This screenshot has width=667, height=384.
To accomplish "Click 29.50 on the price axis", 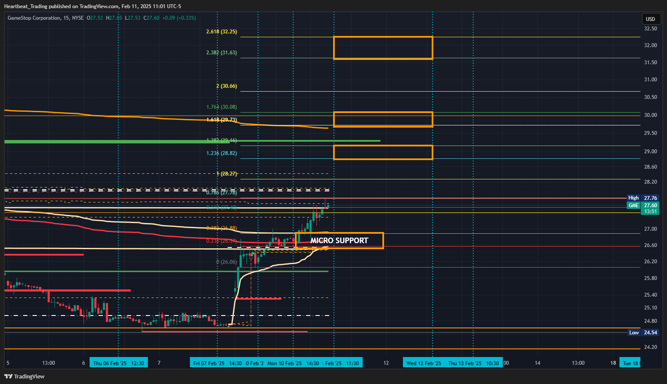I will (x=650, y=133).
